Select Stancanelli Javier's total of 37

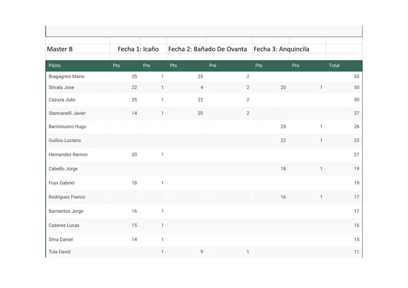click(356, 113)
